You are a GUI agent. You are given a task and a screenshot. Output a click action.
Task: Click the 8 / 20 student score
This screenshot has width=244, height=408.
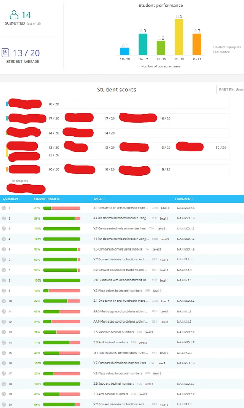(166, 169)
